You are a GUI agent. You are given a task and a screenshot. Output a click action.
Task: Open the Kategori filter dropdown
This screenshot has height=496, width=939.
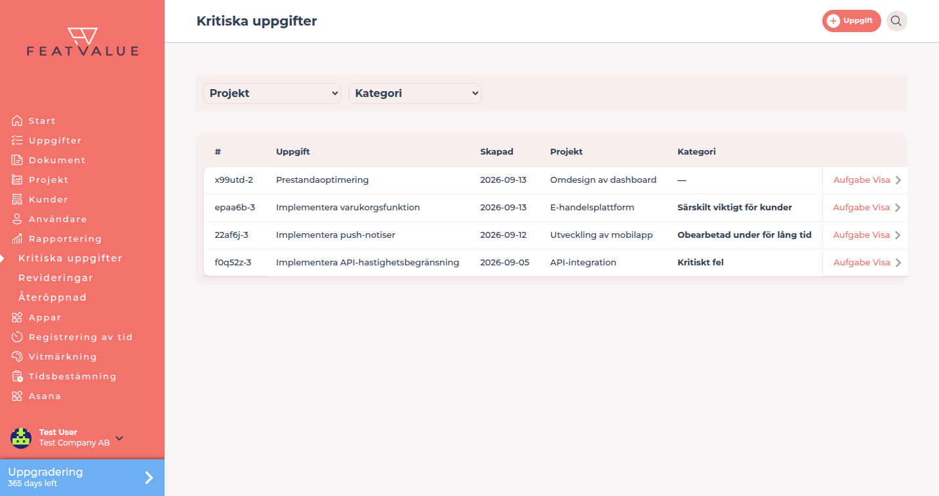coord(415,93)
